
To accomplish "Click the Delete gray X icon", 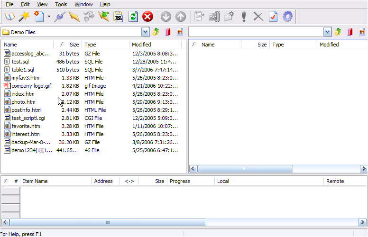I will click(258, 17).
